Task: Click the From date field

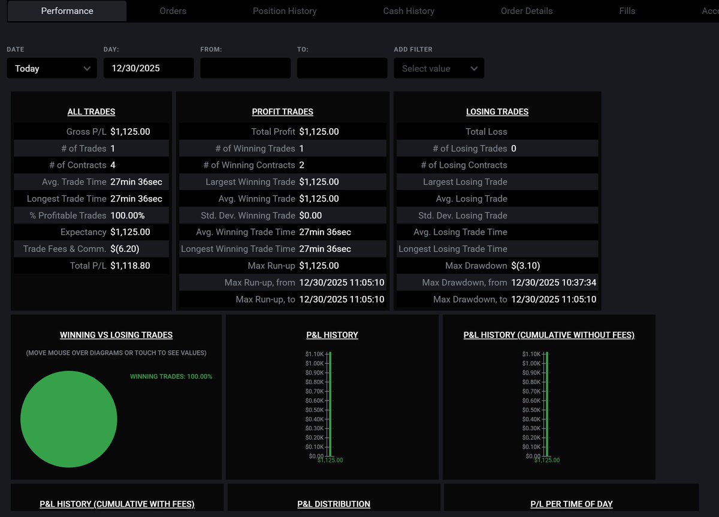Action: point(245,68)
